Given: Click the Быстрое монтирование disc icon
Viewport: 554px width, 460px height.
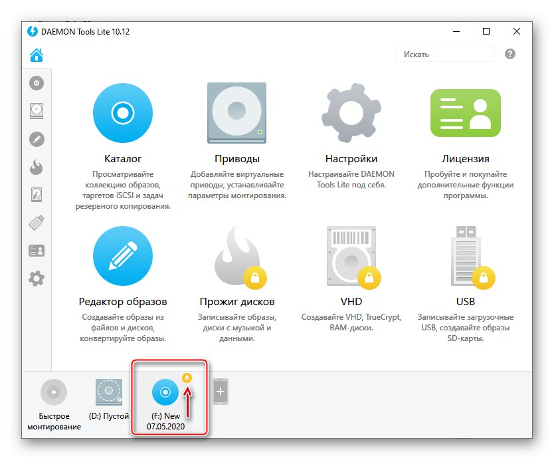Looking at the screenshot, I should [54, 392].
